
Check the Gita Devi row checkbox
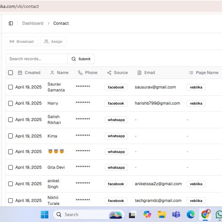pos(11,167)
